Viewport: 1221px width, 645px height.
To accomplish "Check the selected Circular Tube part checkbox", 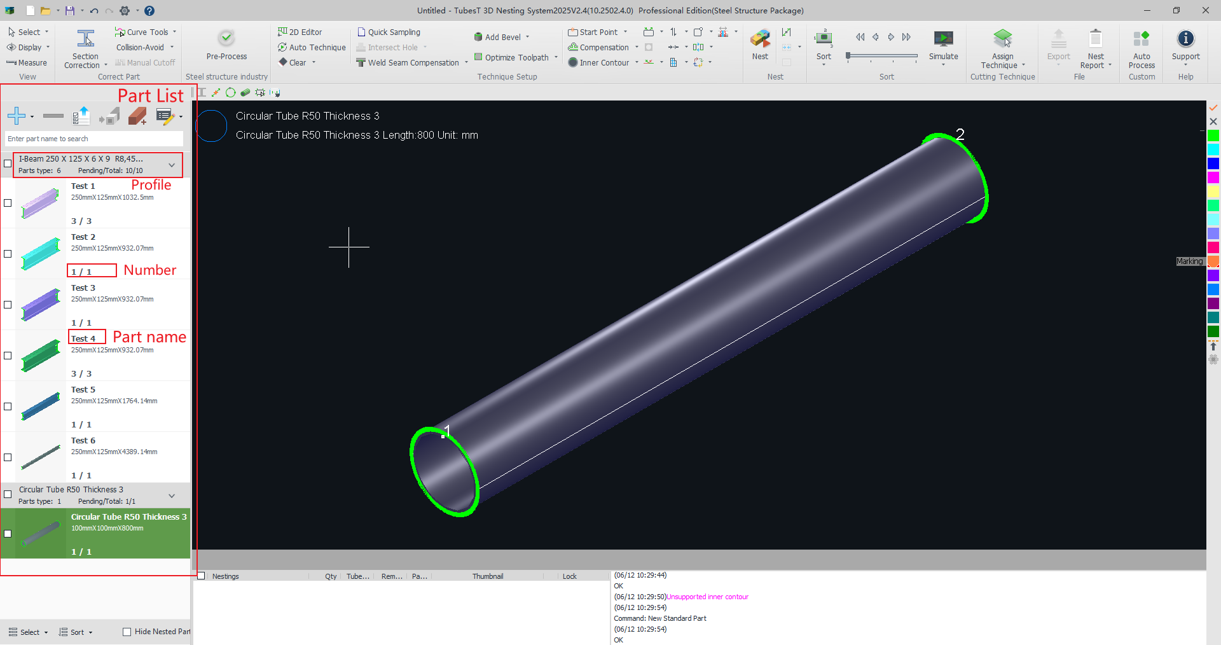I will [x=8, y=534].
